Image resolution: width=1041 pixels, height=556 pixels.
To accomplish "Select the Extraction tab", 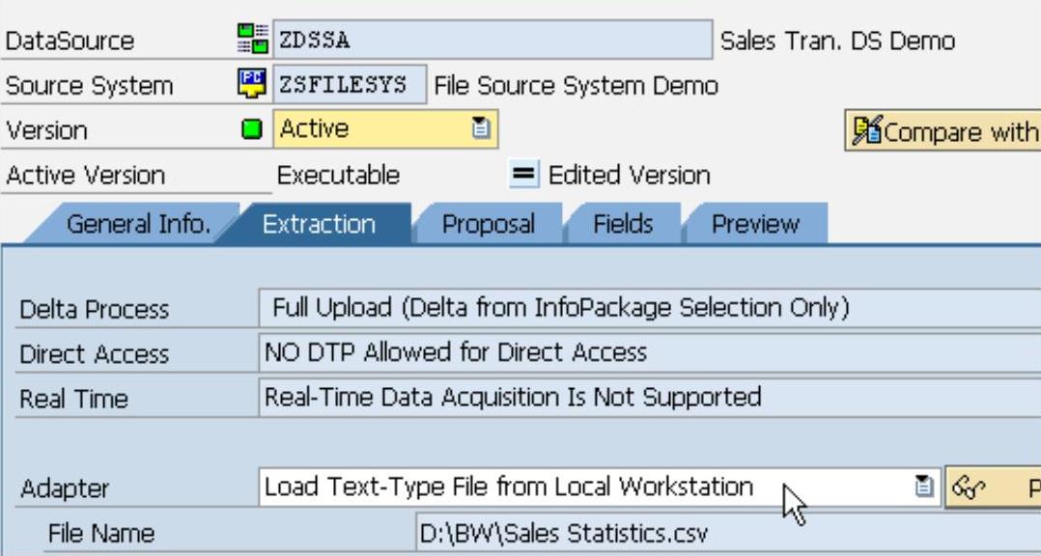I will (x=319, y=225).
